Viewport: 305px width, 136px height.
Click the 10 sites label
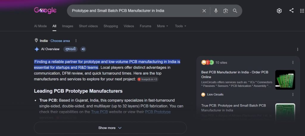pyautogui.click(x=221, y=62)
